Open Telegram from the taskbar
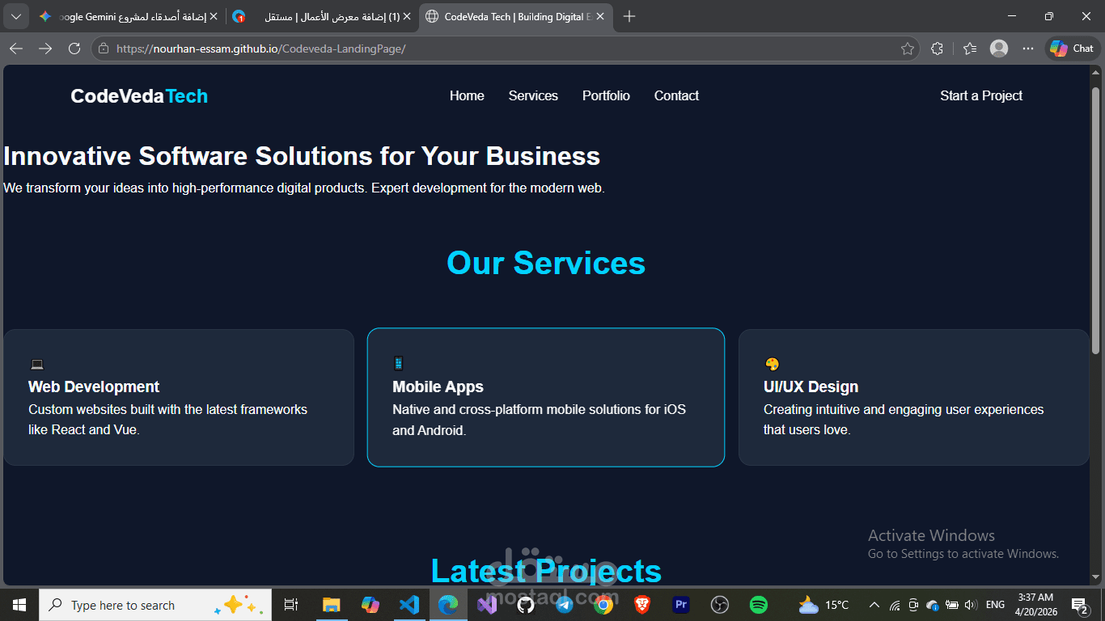This screenshot has width=1105, height=621. [565, 605]
